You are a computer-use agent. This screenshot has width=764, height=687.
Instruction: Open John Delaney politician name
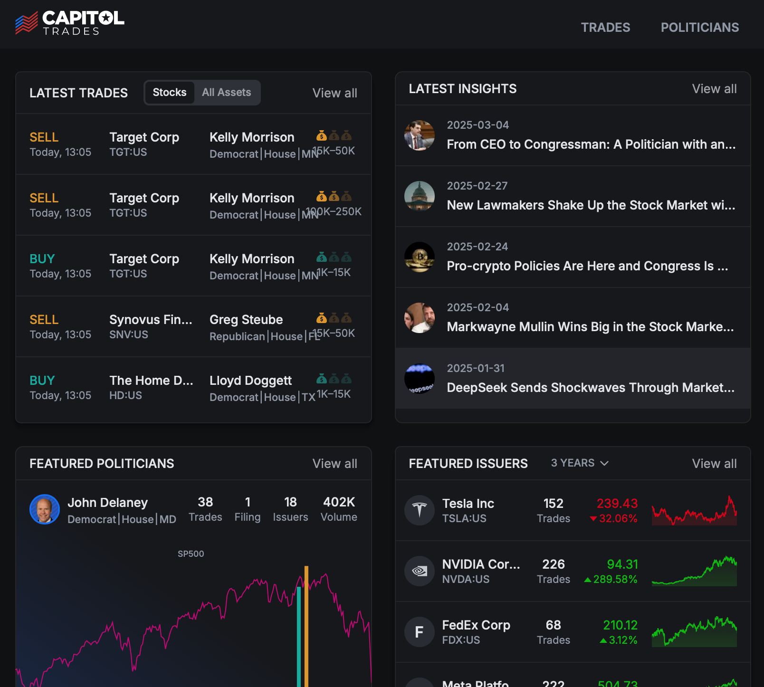[x=107, y=503]
